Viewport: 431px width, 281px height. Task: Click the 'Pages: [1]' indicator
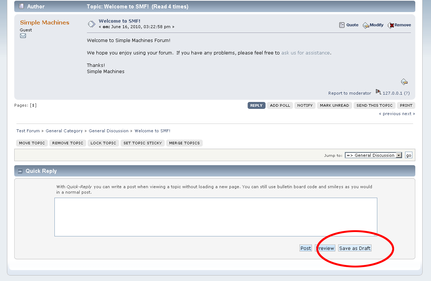click(25, 105)
